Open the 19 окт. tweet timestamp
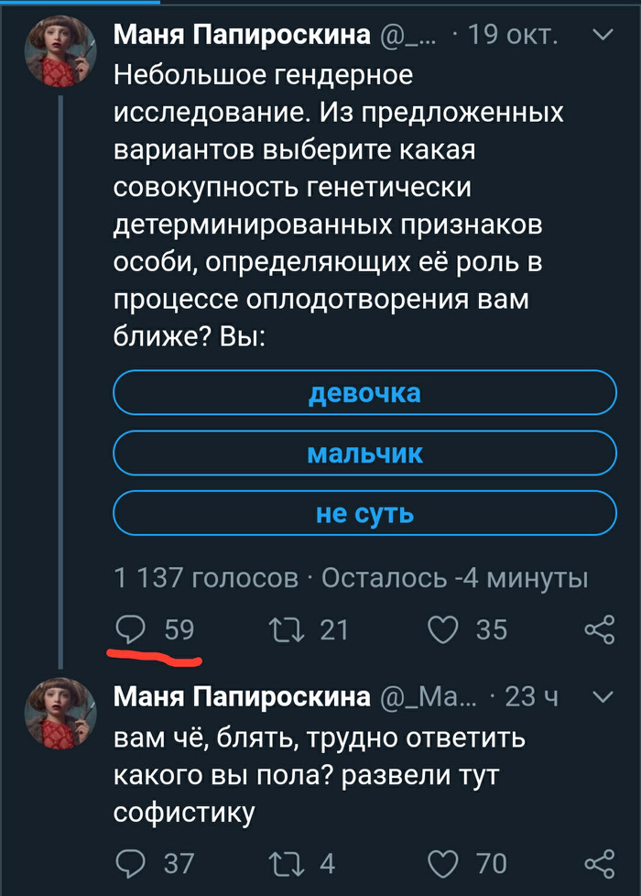 pyautogui.click(x=513, y=36)
